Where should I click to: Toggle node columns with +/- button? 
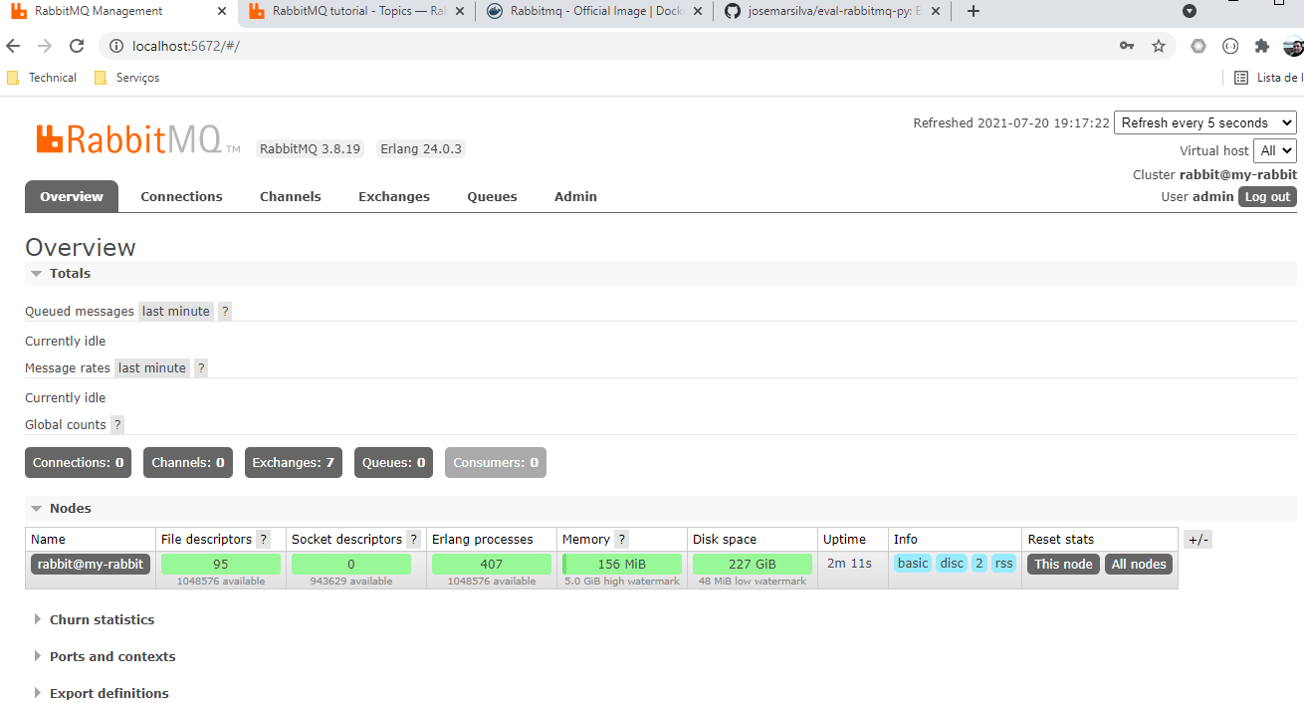[x=1198, y=539]
